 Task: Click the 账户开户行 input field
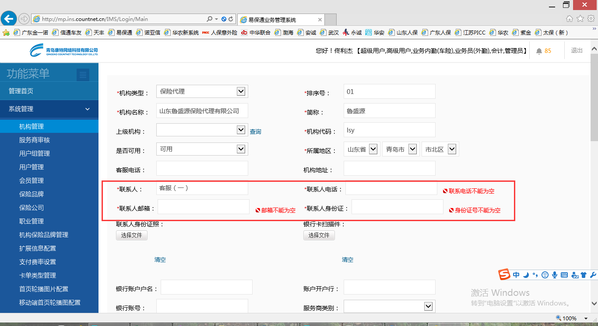pyautogui.click(x=390, y=287)
